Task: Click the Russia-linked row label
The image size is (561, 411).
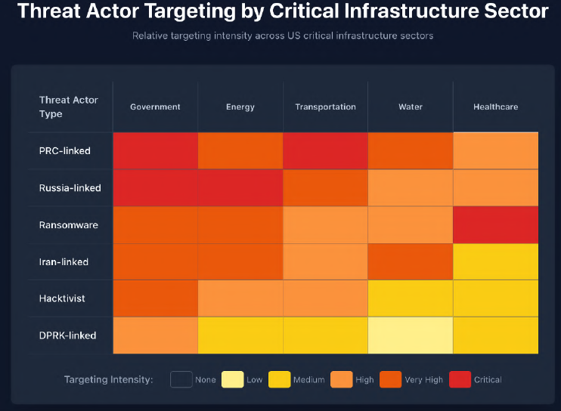Action: pos(70,188)
